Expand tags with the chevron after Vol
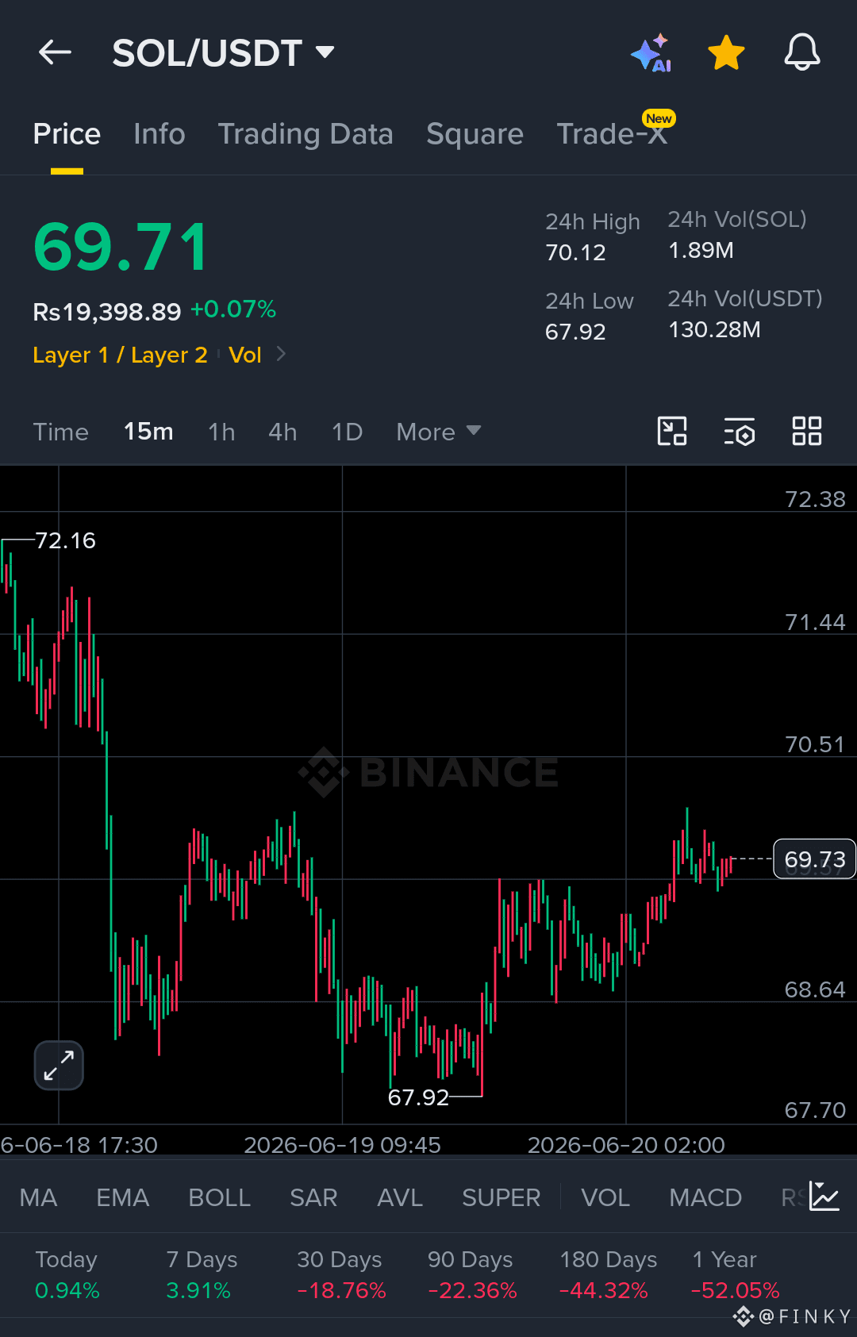Viewport: 857px width, 1337px height. click(281, 354)
